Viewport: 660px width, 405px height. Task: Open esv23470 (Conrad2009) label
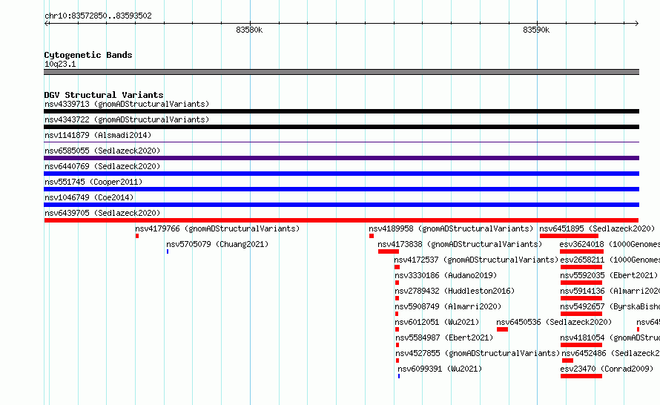click(x=607, y=369)
